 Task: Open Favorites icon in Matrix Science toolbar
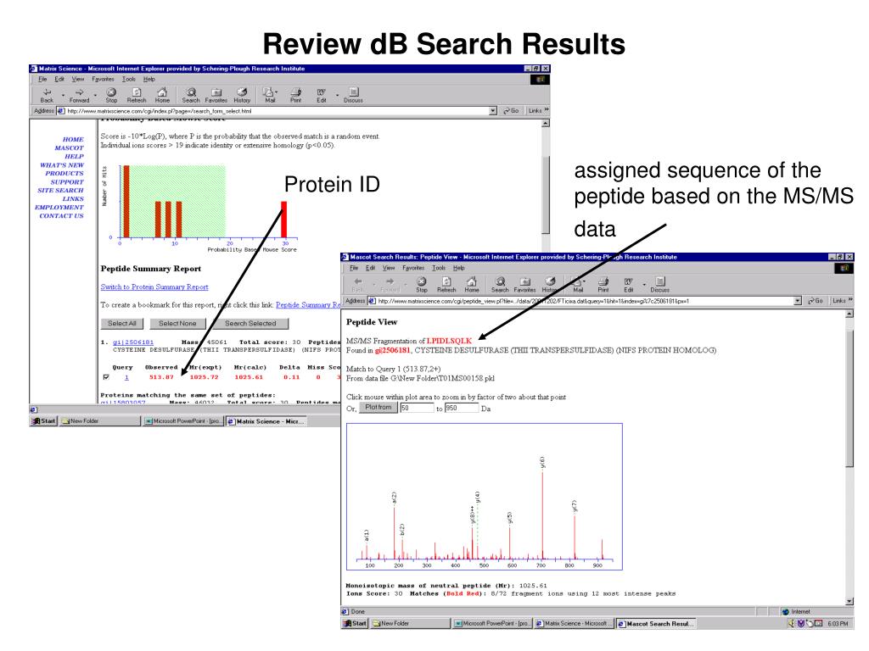pyautogui.click(x=216, y=95)
